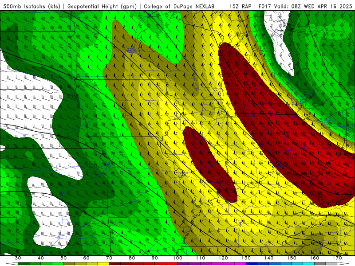Click the legend label '110'

point(201,258)
